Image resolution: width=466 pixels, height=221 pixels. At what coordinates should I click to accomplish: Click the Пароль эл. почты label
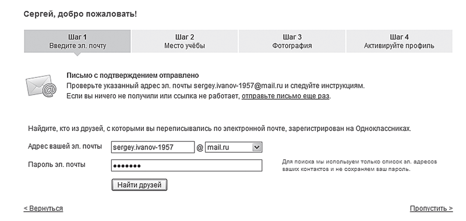coord(57,165)
